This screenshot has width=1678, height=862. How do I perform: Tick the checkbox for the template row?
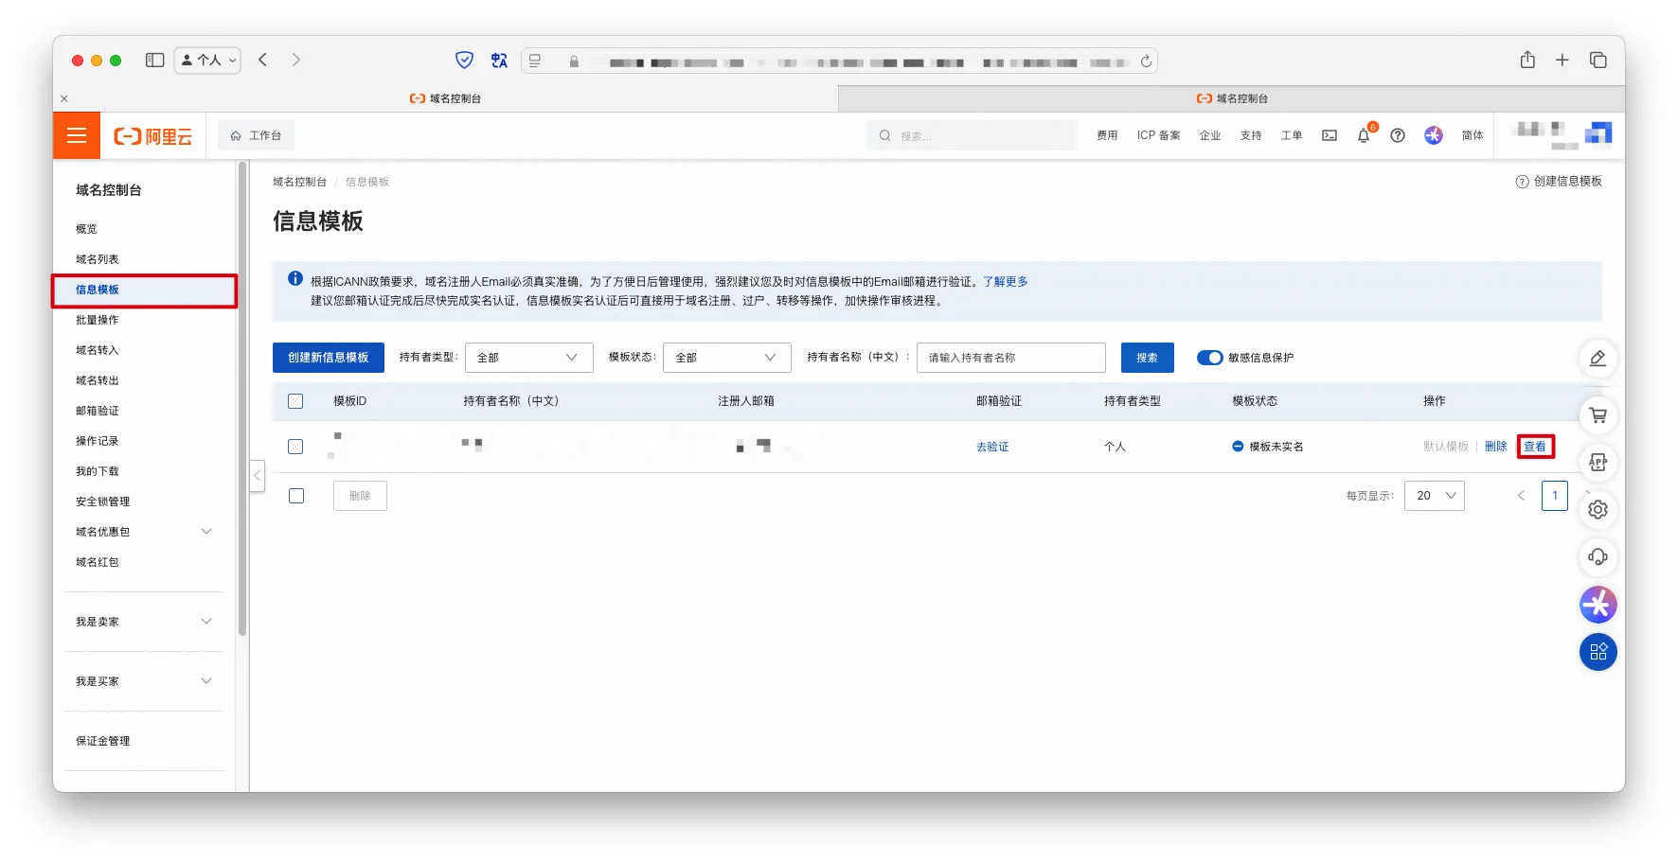295,447
